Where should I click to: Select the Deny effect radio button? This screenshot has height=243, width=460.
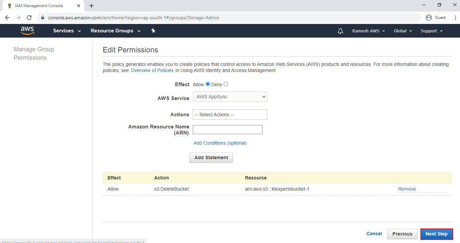[x=226, y=83]
